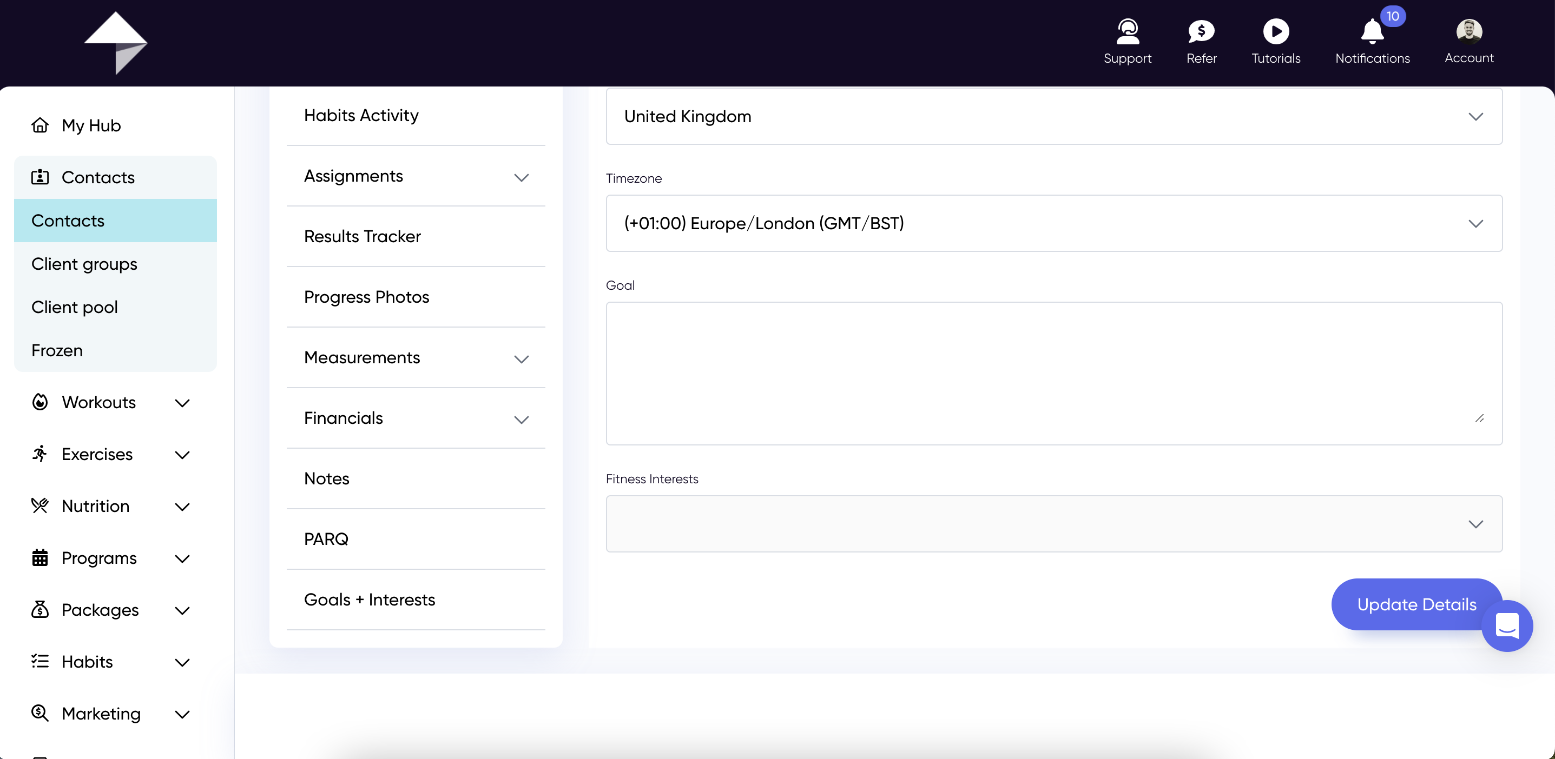
Task: Click the Nutrition utensils icon
Action: pos(40,505)
